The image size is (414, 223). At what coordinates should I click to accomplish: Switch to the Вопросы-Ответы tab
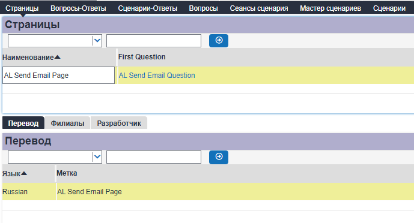[78, 8]
